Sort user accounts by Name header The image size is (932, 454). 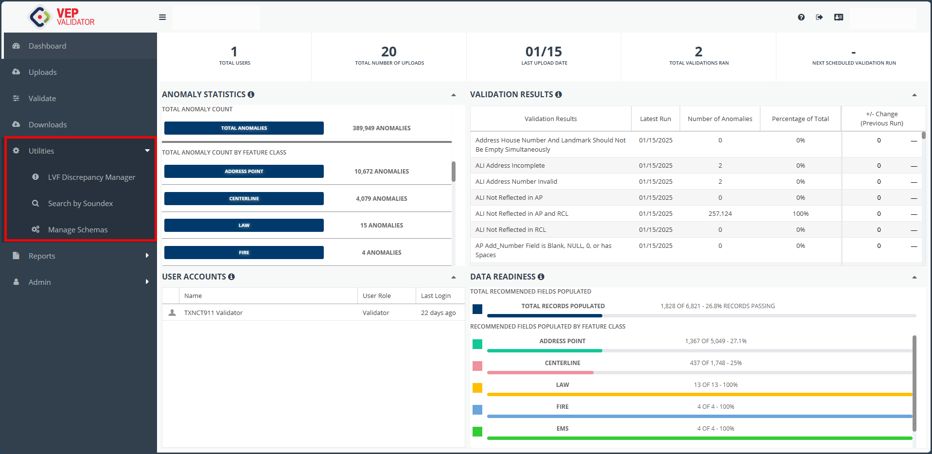(268, 296)
